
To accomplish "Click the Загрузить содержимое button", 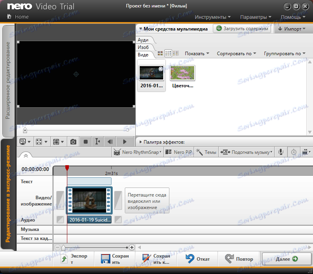I will [243, 29].
